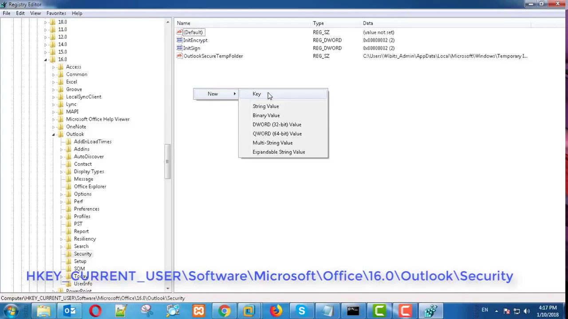Select New in the context menu
This screenshot has width=568, height=319.
216,94
